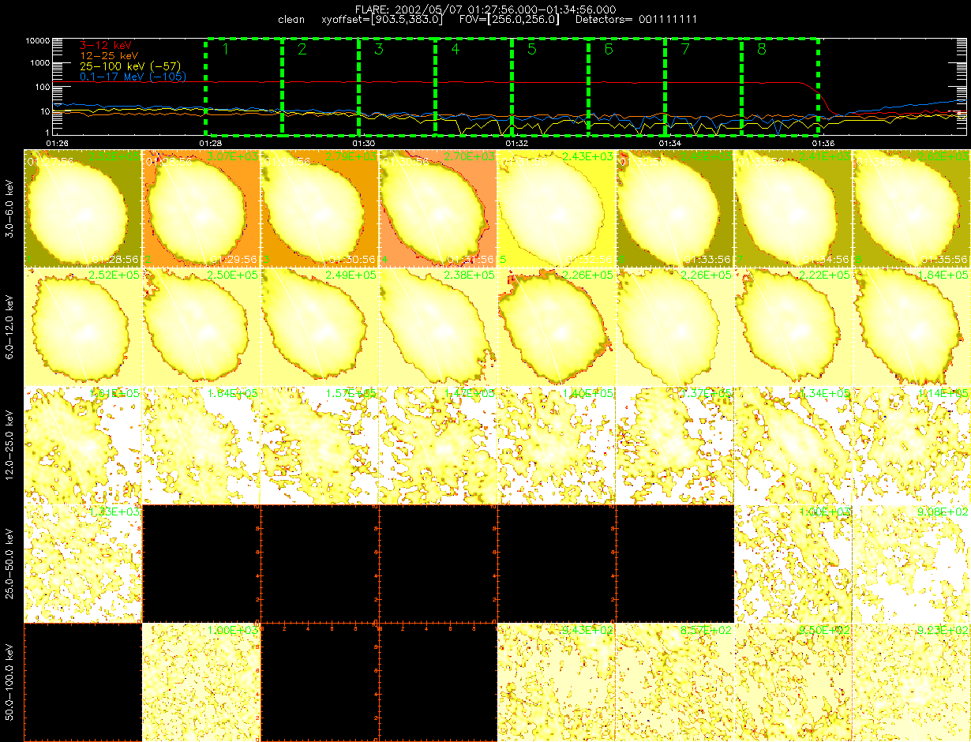Open 12.0-25.0 keV image labeled 1.40E+05
The height and width of the screenshot is (742, 971).
pyautogui.click(x=557, y=445)
